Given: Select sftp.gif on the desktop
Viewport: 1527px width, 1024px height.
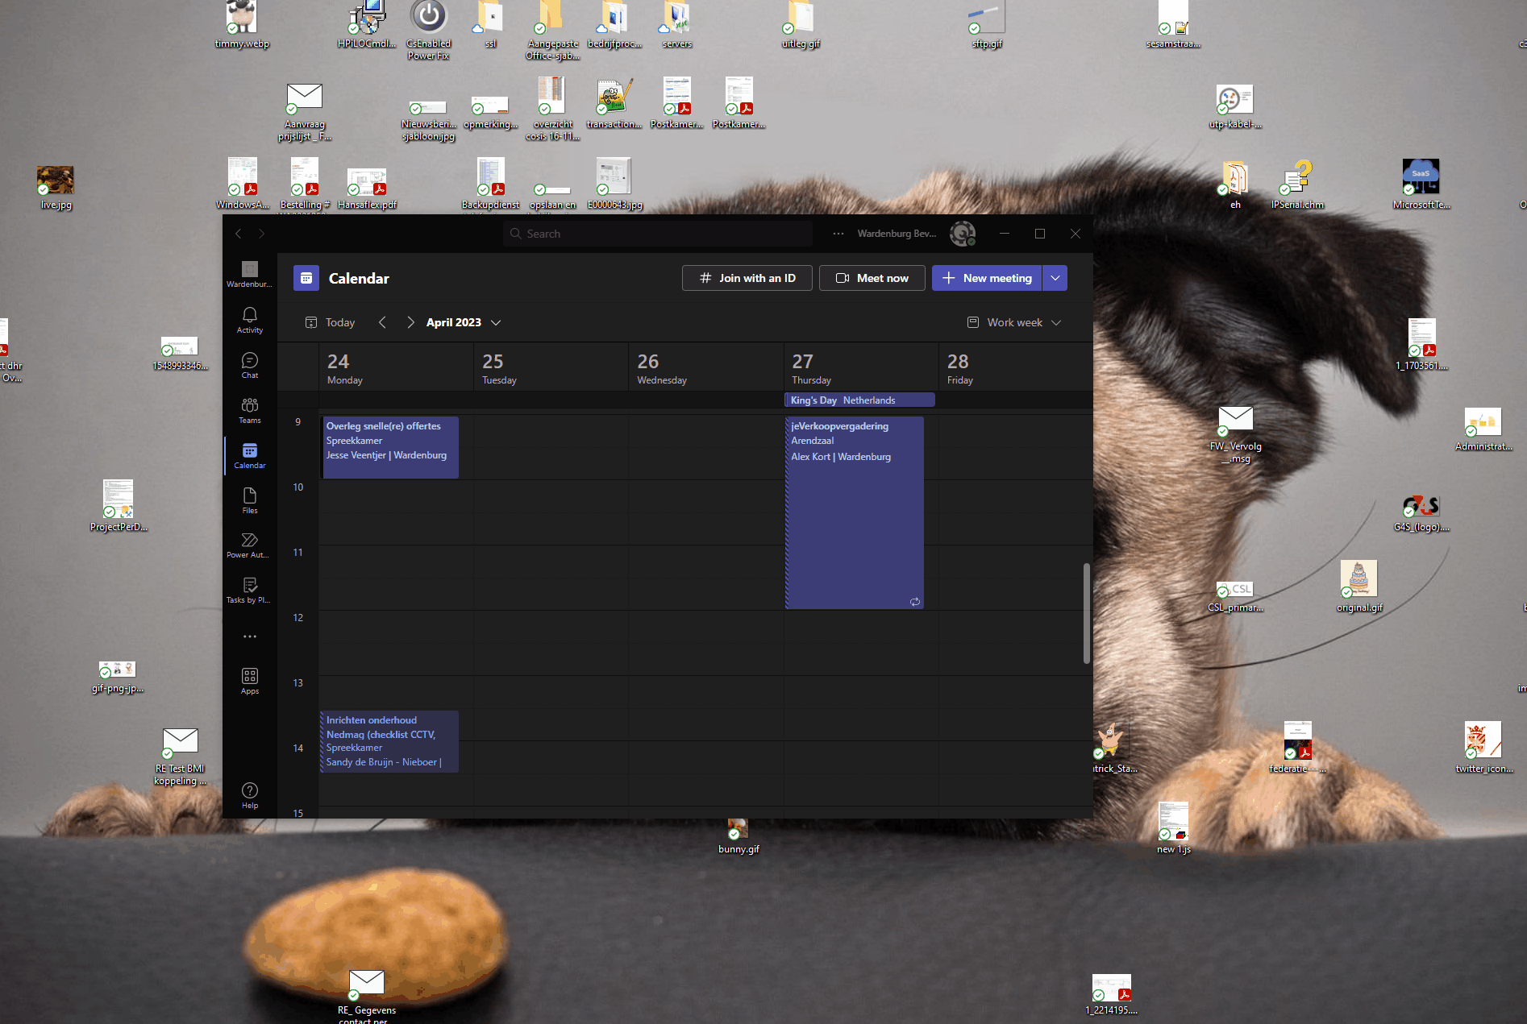Looking at the screenshot, I should click(987, 24).
